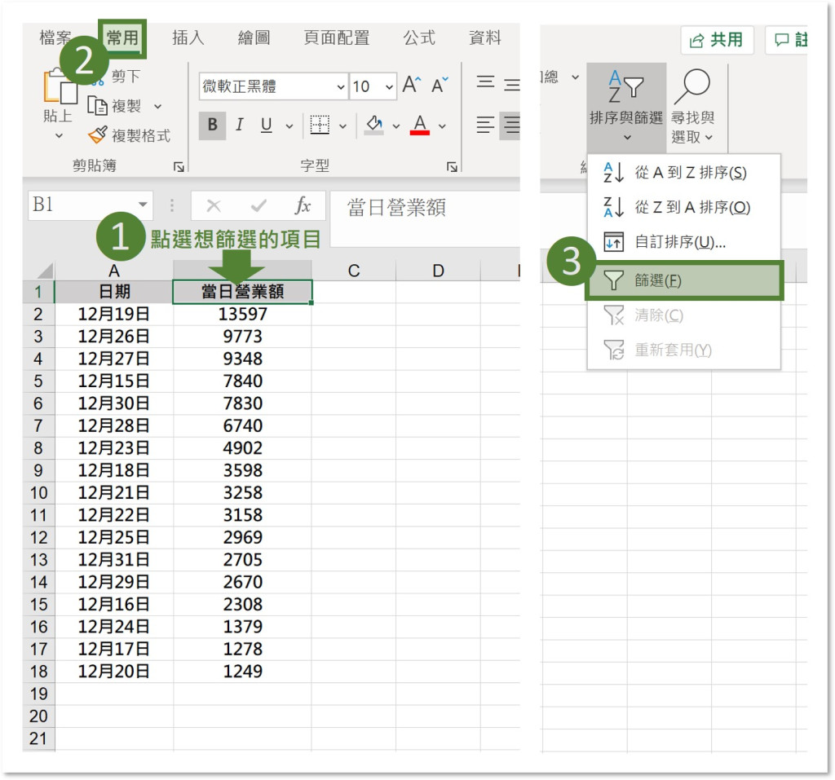Image resolution: width=835 pixels, height=780 pixels.
Task: Increase font size with larger A
Action: [x=411, y=86]
